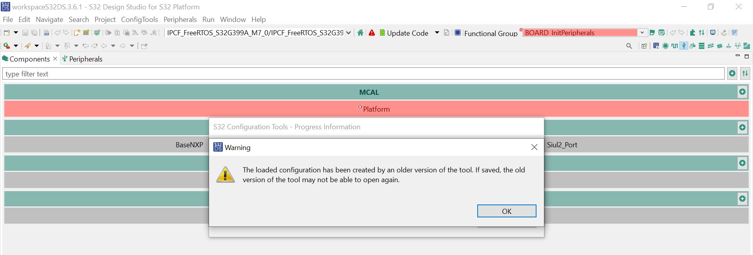Click the Home icon in the toolbar
Screen dimensions: 753x255
360,33
